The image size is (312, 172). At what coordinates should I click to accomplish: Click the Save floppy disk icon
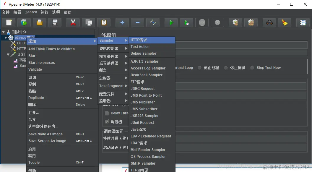pos(55,22)
